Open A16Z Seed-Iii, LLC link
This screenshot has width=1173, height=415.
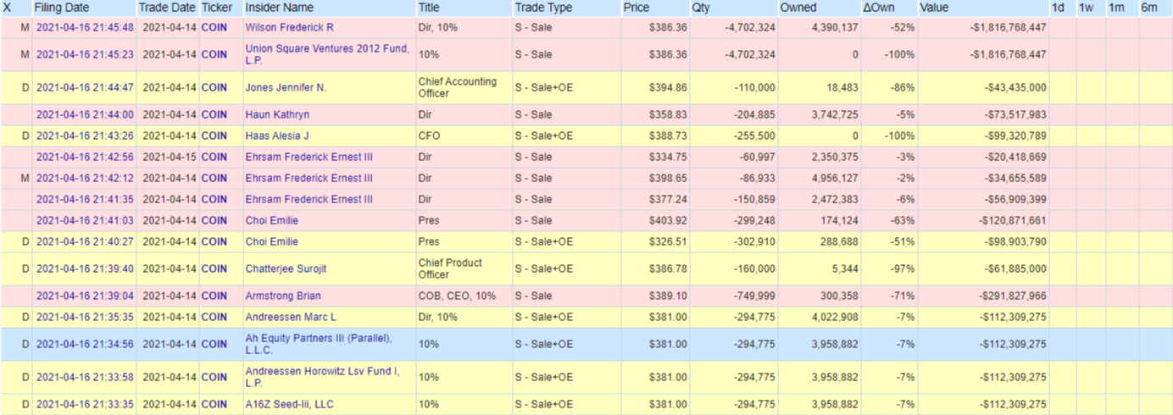click(290, 404)
